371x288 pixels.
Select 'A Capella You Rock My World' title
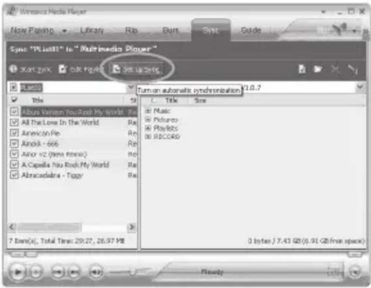pos(65,164)
